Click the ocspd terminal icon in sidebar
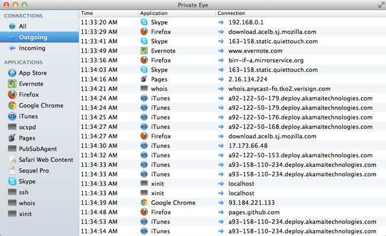This screenshot has width=386, height=236. (x=12, y=127)
